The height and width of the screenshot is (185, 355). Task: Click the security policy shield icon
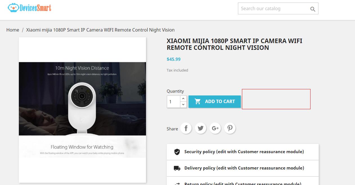click(x=177, y=152)
